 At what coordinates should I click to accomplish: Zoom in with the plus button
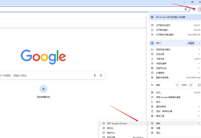pyautogui.click(x=191, y=85)
